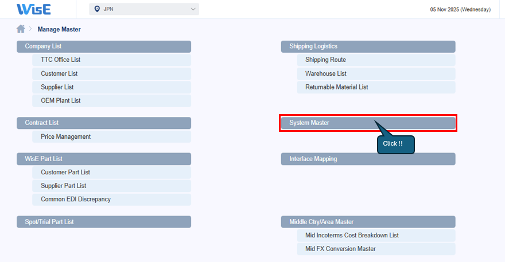Click the location pin icon
Viewport: 505px width, 262px height.
(x=97, y=9)
